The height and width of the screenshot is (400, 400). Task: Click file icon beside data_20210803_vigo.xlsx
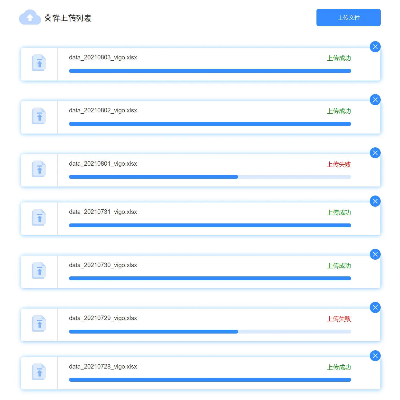click(39, 63)
